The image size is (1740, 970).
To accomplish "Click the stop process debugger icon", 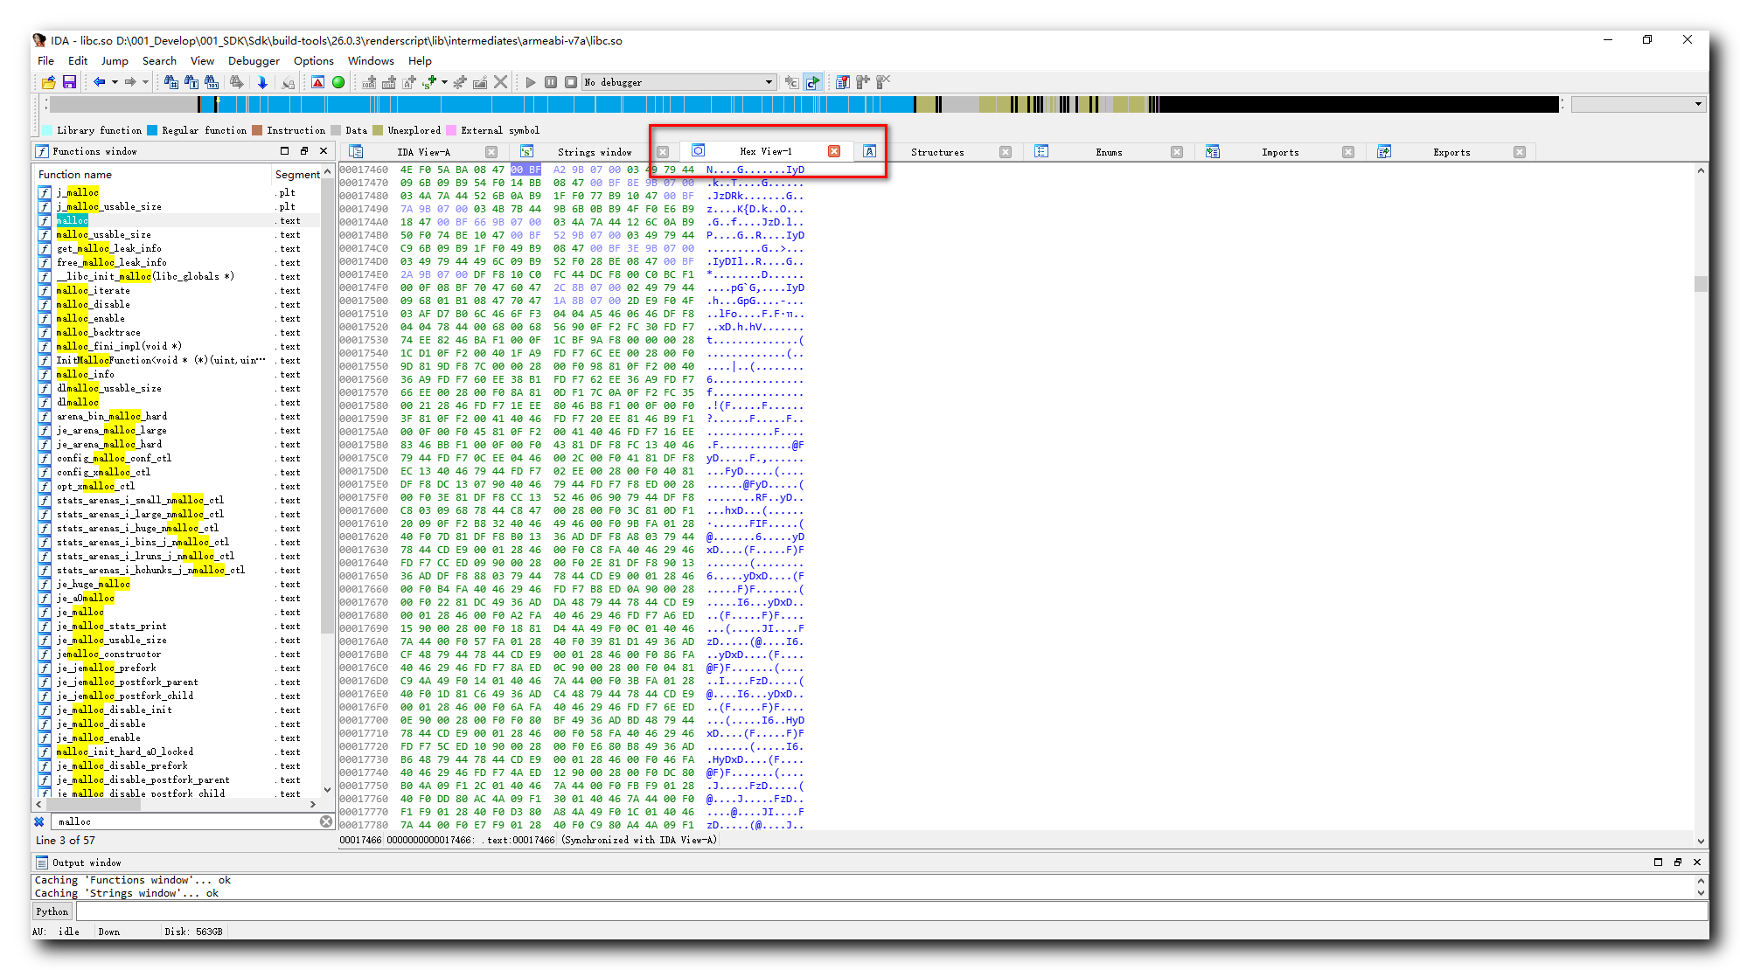I will tap(570, 82).
